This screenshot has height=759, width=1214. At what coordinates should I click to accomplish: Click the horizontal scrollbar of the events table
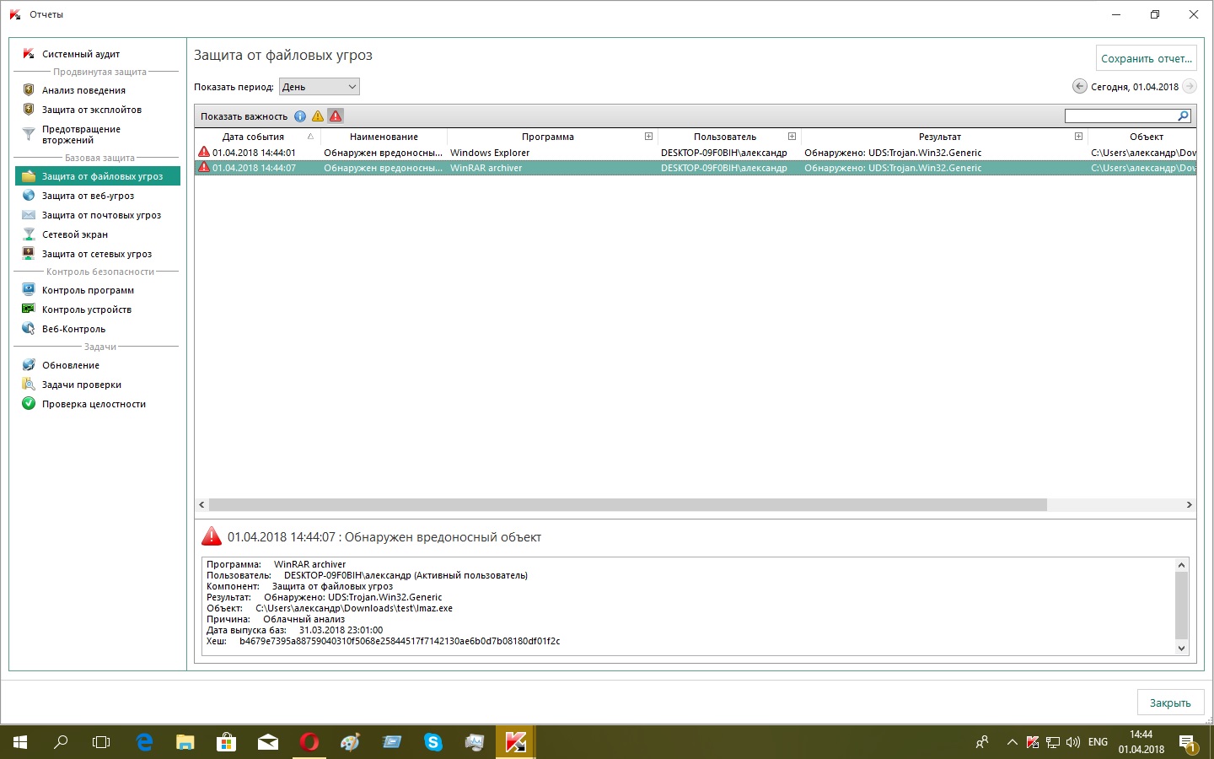coord(628,504)
